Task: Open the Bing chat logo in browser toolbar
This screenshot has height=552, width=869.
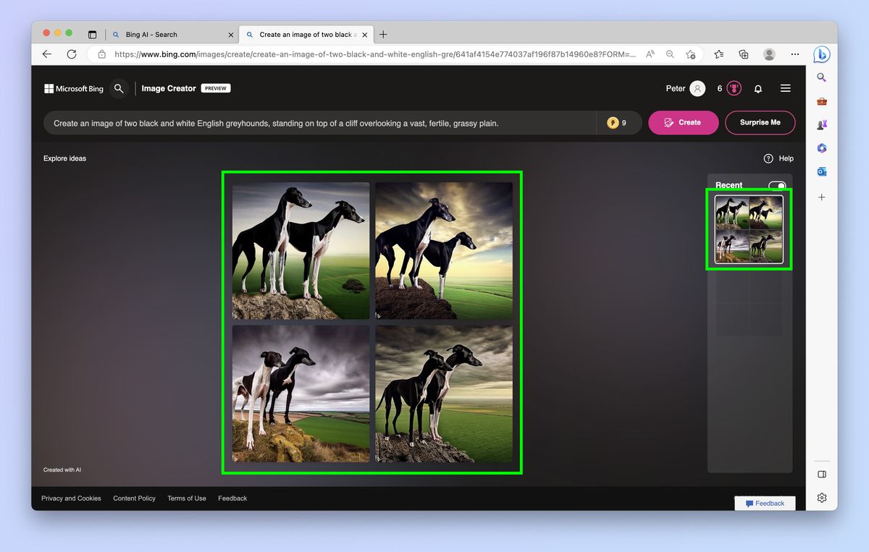Action: 823,54
